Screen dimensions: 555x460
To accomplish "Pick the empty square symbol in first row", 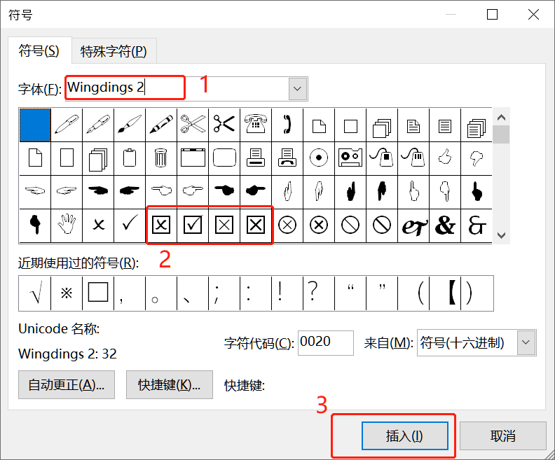I will click(350, 125).
